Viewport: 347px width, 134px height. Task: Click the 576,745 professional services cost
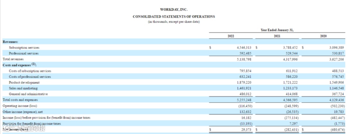(338, 77)
